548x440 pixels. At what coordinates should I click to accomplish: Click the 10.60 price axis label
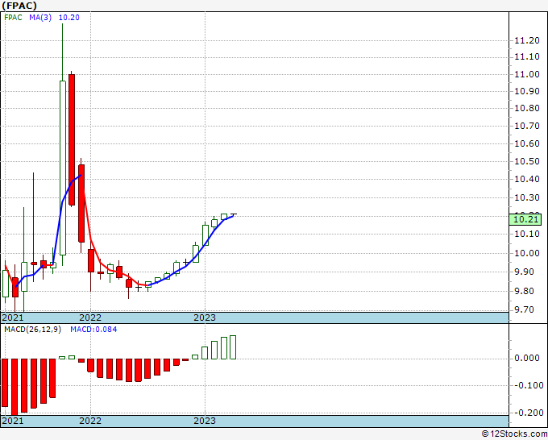pyautogui.click(x=527, y=143)
